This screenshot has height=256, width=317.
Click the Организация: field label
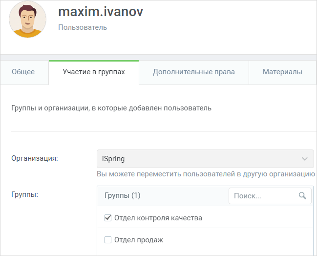[x=35, y=158]
